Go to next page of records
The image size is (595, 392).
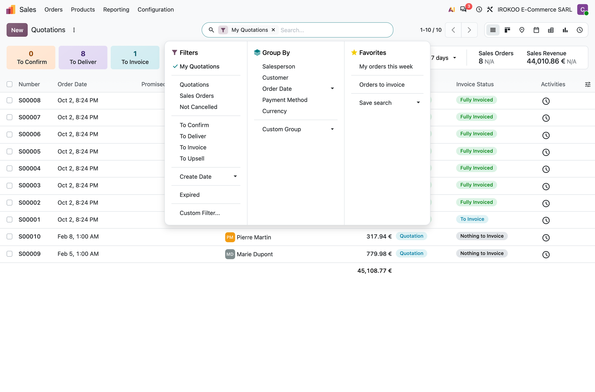(x=469, y=30)
